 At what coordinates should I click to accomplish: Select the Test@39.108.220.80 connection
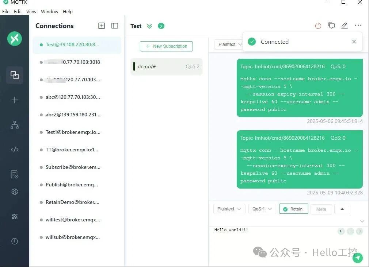(77, 44)
